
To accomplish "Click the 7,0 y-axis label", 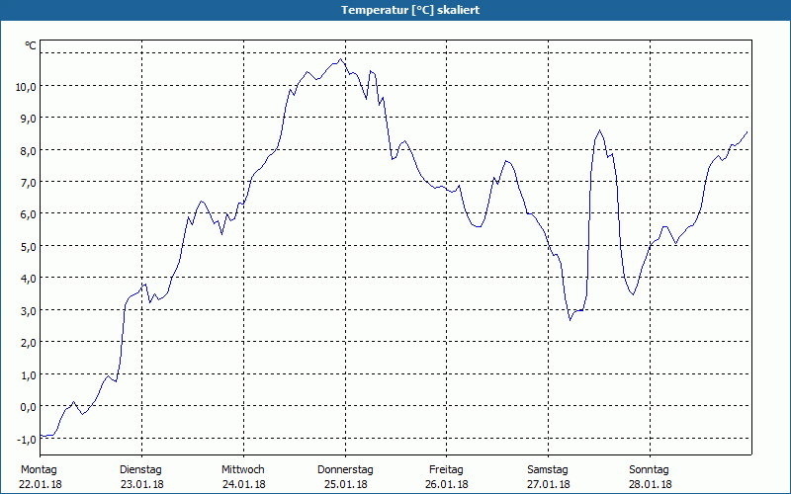I will [29, 183].
